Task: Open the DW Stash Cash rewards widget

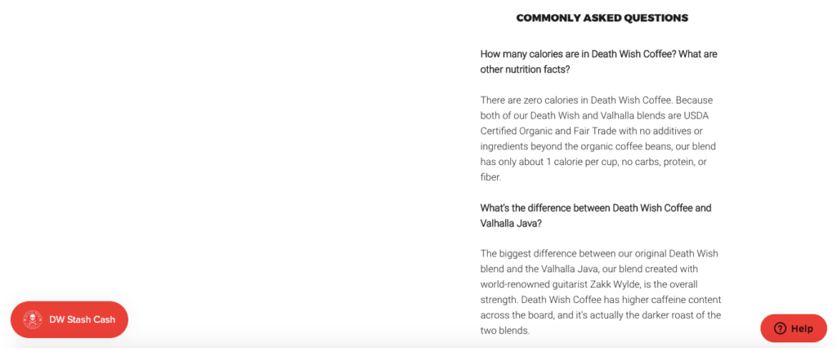Action: click(x=69, y=319)
